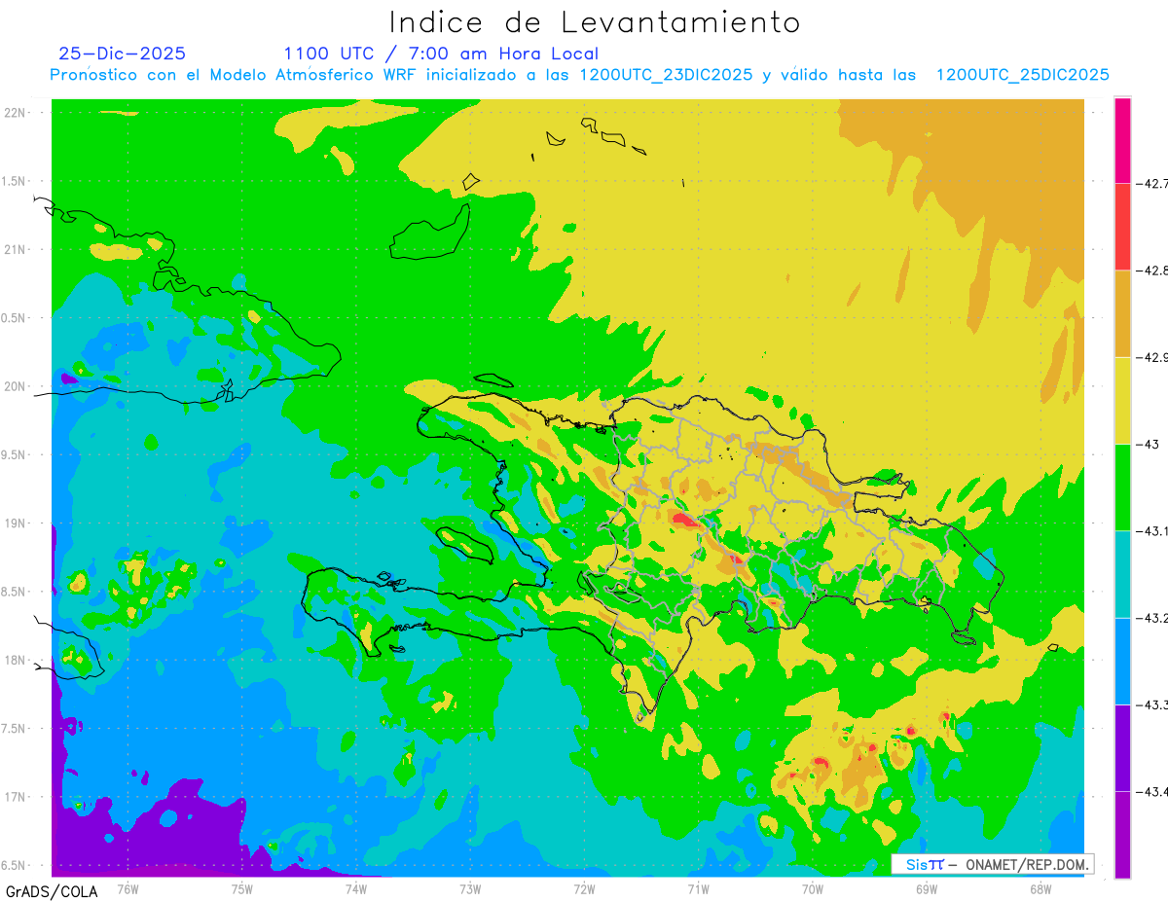Image resolution: width=1168 pixels, height=902 pixels.
Task: Click the '68W' longitude label
Action: coord(1040,889)
